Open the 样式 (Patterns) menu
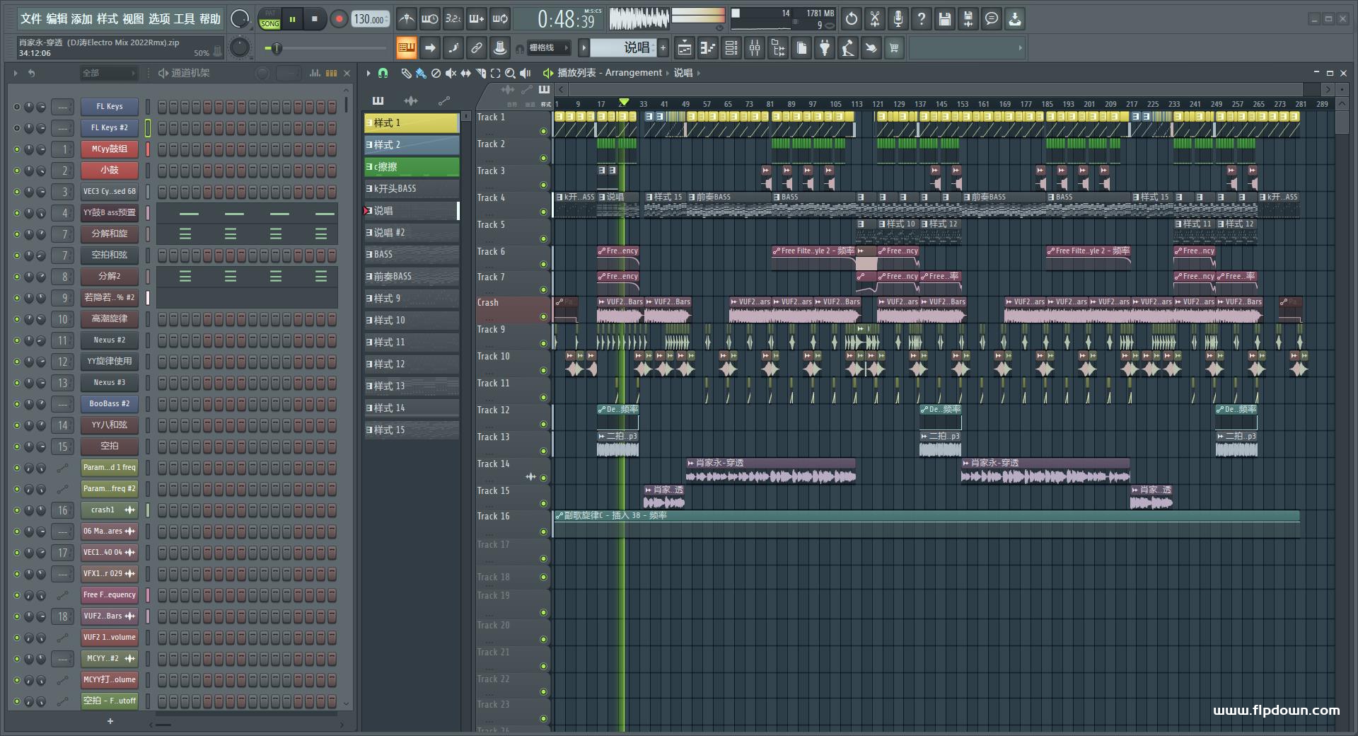This screenshot has height=736, width=1358. [108, 18]
